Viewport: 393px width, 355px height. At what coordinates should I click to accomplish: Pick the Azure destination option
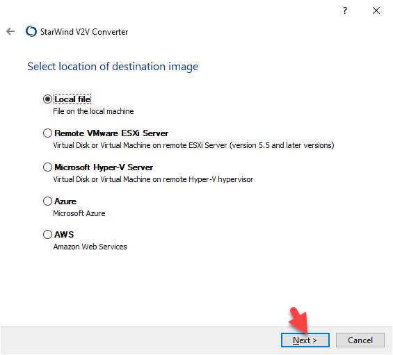tap(47, 201)
